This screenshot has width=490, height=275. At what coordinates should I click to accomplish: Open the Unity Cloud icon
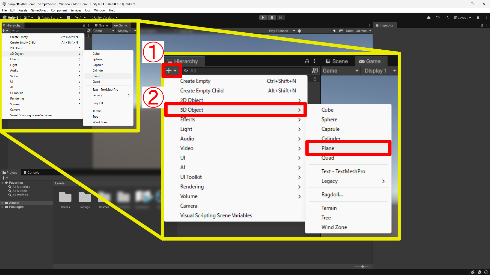click(x=429, y=18)
